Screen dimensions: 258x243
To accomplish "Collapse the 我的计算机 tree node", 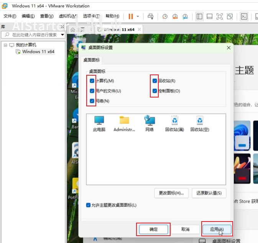I will pos(5,45).
